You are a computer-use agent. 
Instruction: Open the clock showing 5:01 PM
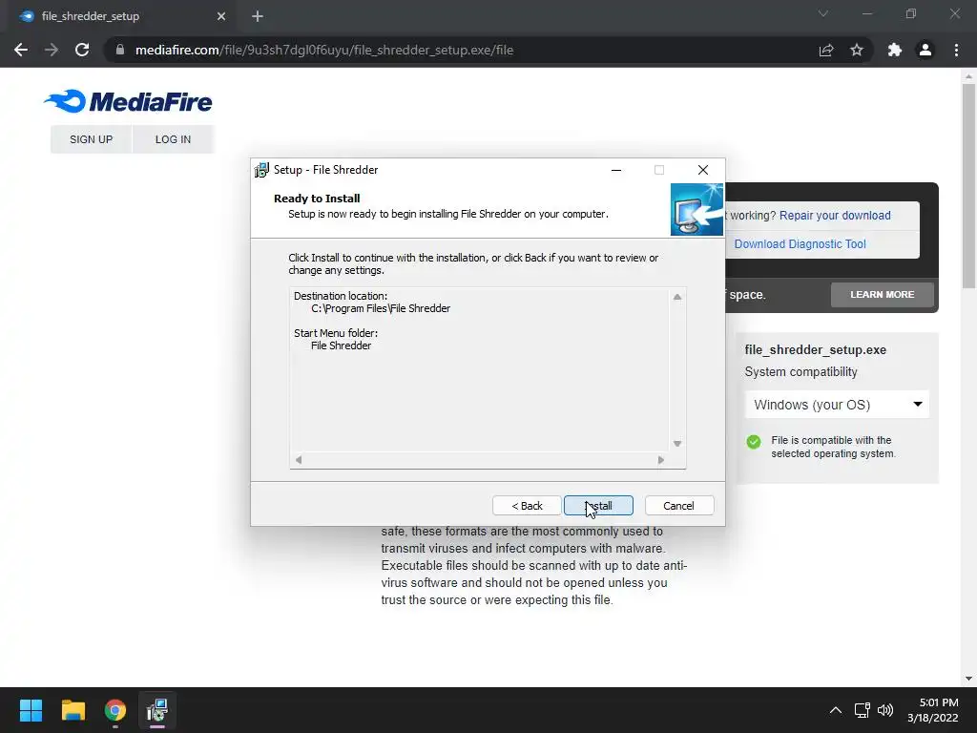[x=933, y=710]
